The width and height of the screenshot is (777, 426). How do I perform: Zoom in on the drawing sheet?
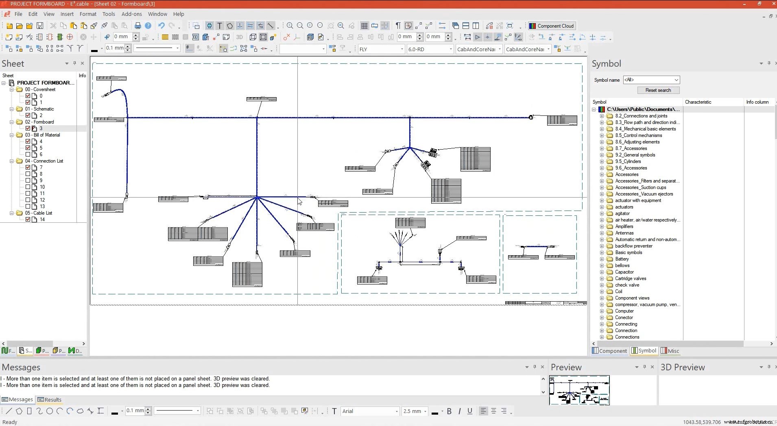tap(290, 26)
